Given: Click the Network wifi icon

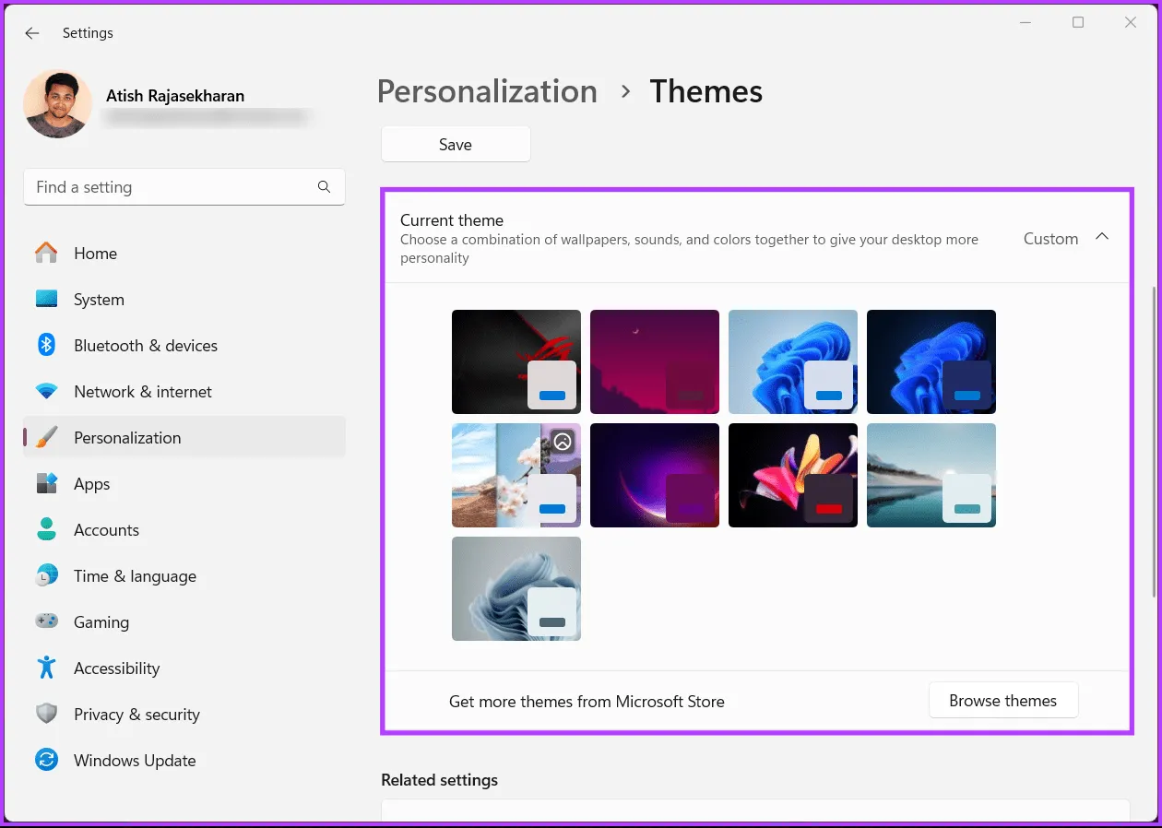Looking at the screenshot, I should (x=46, y=391).
